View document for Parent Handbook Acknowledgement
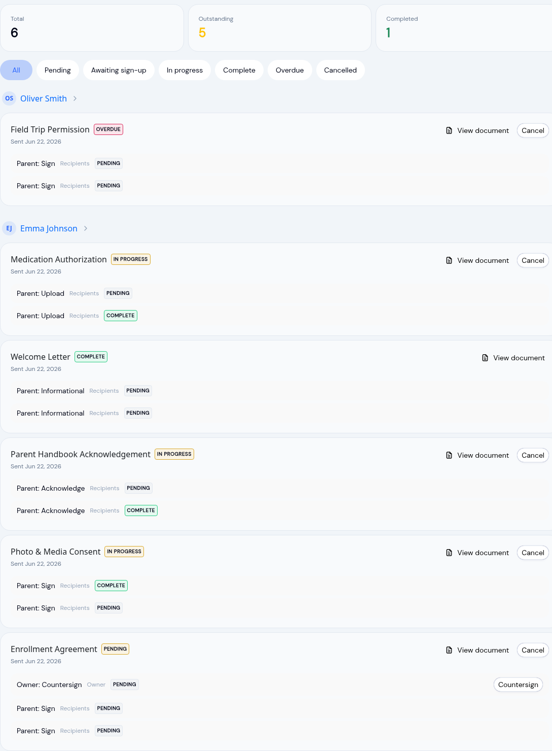Image resolution: width=552 pixels, height=751 pixels. 477,455
